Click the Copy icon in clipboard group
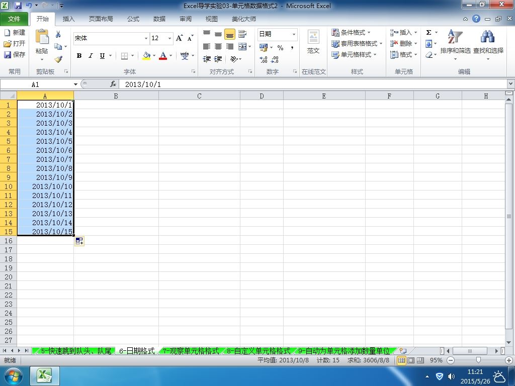This screenshot has height=386, width=515. [x=58, y=47]
